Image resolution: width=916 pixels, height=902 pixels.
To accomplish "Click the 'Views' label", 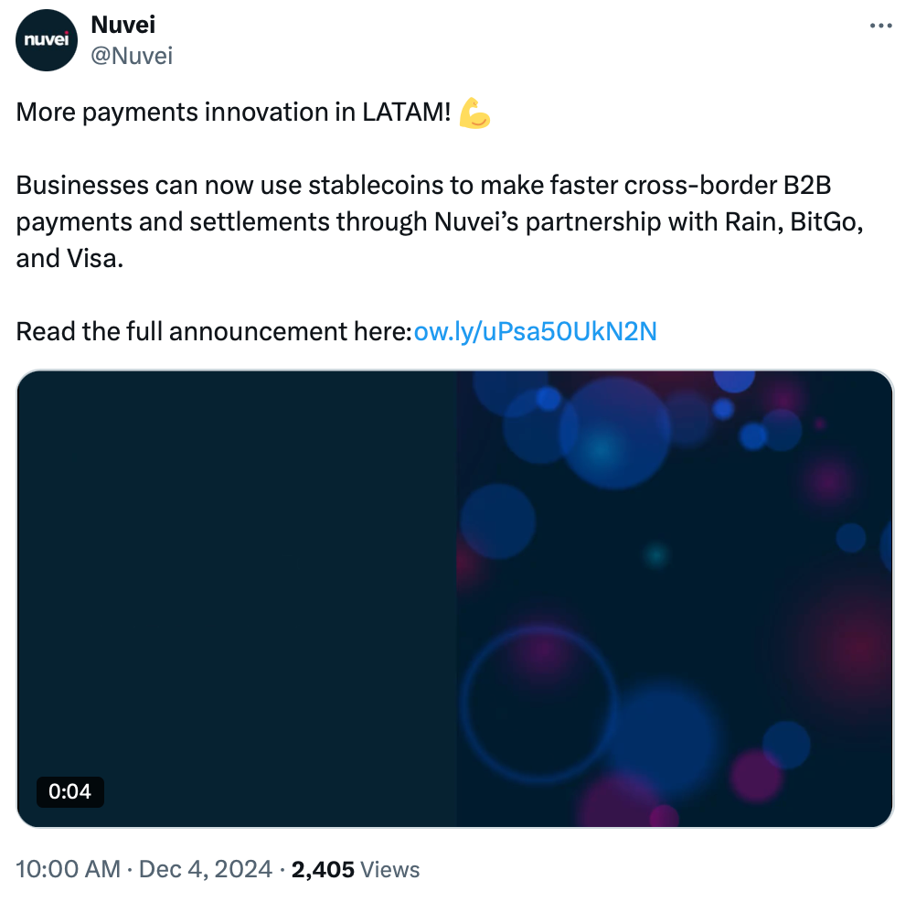I will click(390, 869).
